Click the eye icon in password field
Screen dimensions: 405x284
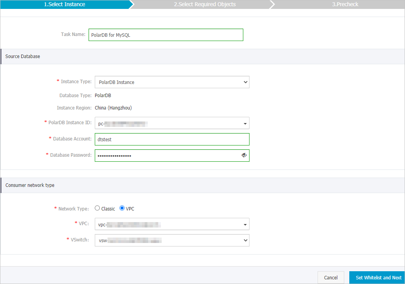[x=244, y=155]
